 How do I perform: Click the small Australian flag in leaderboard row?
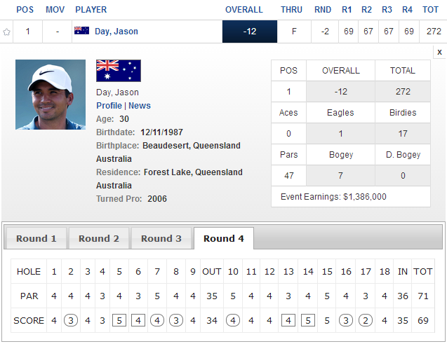pos(81,32)
